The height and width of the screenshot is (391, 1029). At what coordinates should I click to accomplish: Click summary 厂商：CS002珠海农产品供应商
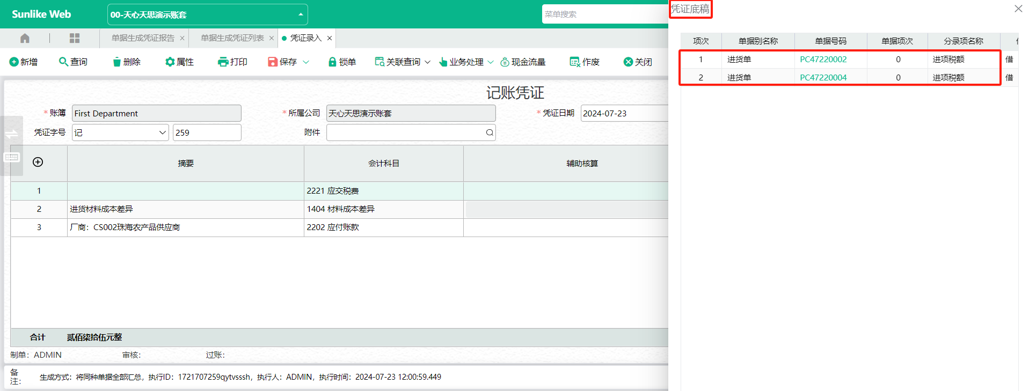125,227
